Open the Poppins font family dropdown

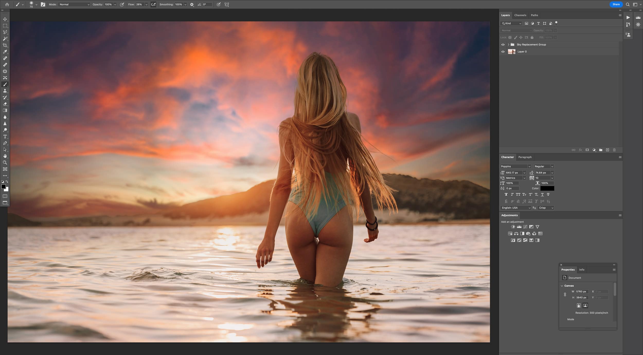(515, 166)
